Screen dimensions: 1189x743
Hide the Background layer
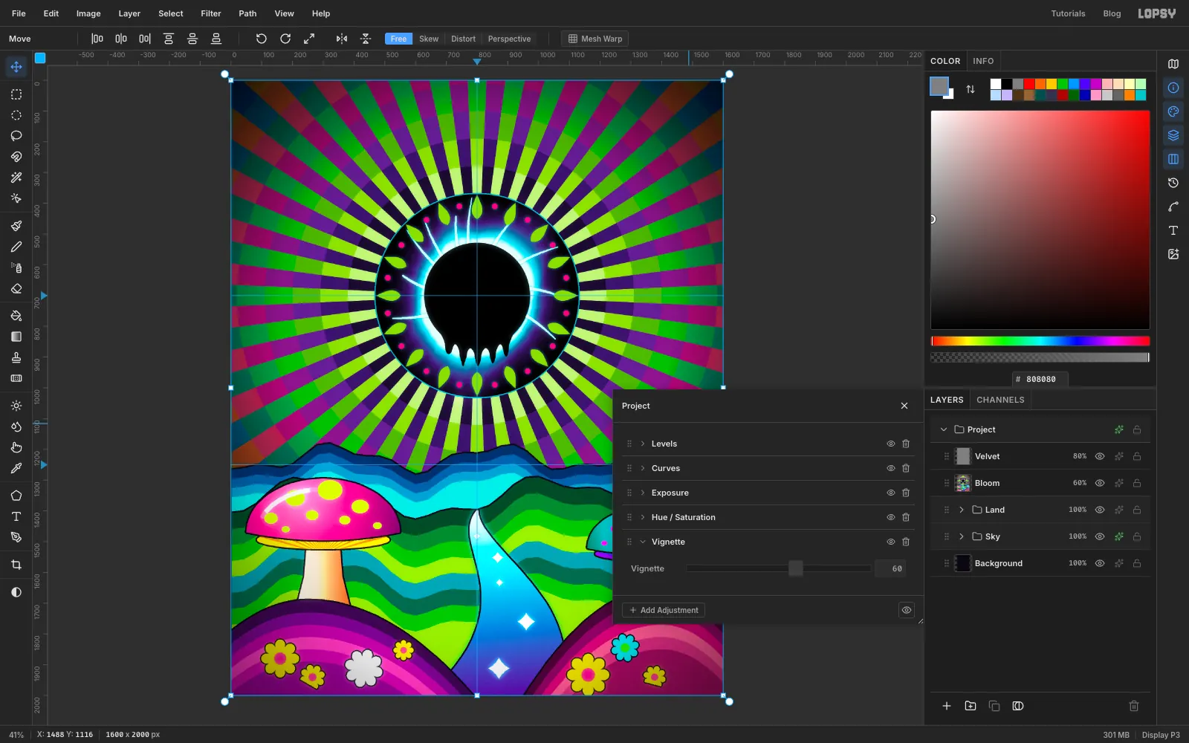(1100, 563)
